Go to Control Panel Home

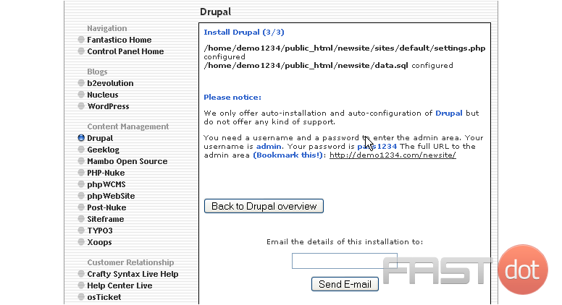pos(125,51)
